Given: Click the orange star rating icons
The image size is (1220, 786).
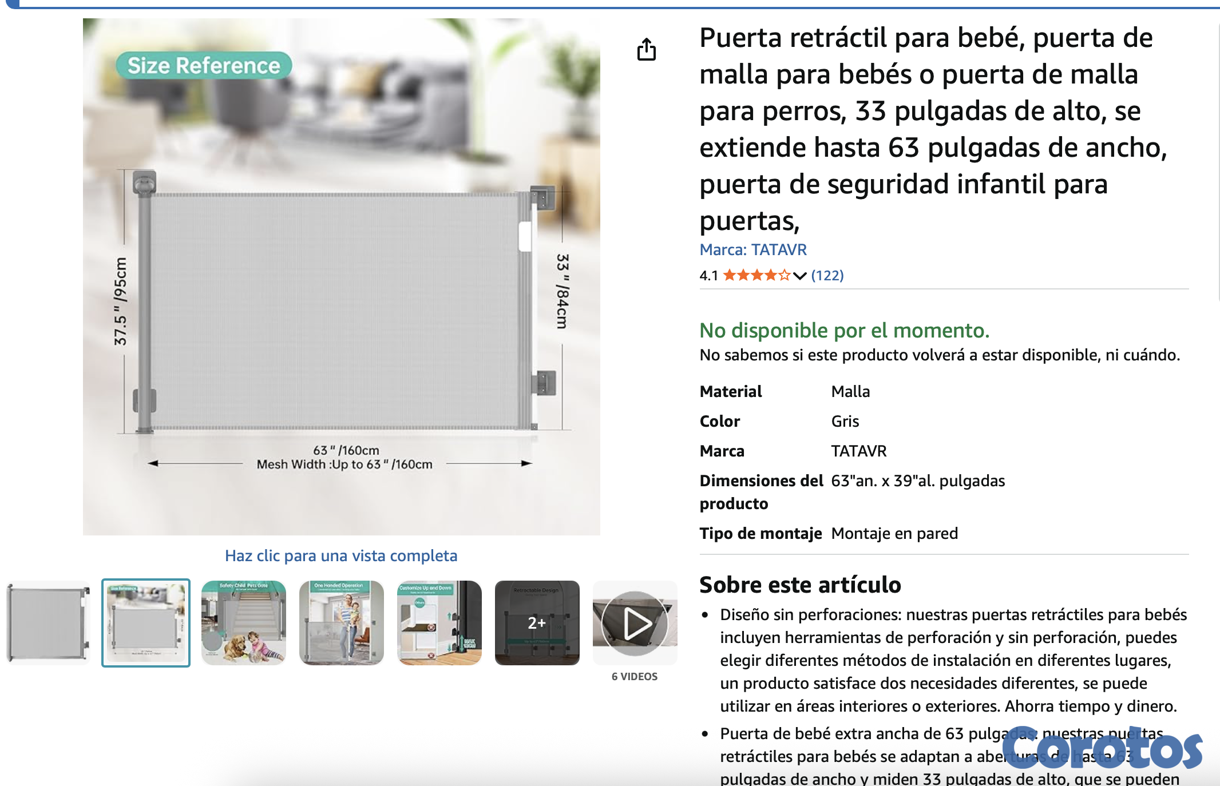Looking at the screenshot, I should pyautogui.click(x=756, y=276).
